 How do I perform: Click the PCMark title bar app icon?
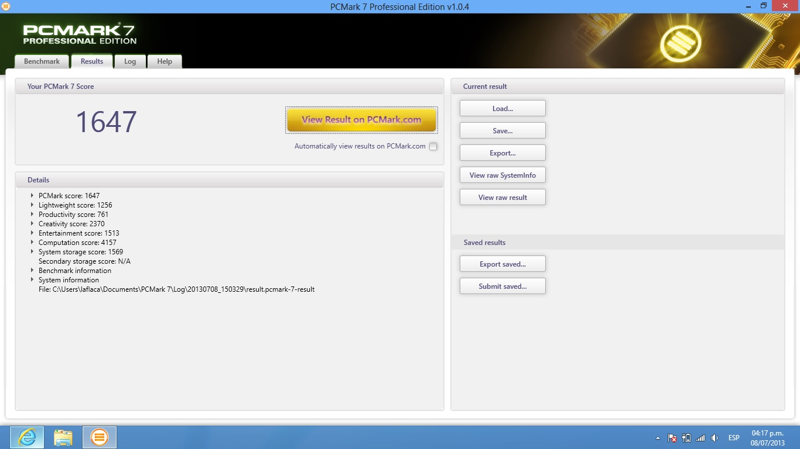[x=6, y=6]
